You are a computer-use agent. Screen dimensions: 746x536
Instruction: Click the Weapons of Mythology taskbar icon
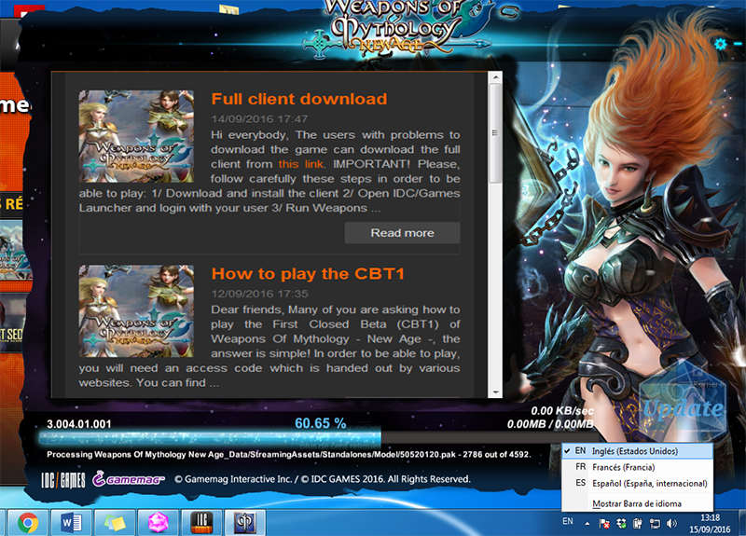246,522
